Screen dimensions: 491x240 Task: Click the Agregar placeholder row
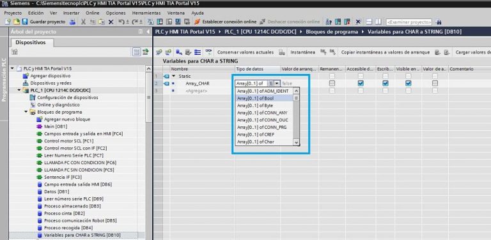click(x=196, y=91)
